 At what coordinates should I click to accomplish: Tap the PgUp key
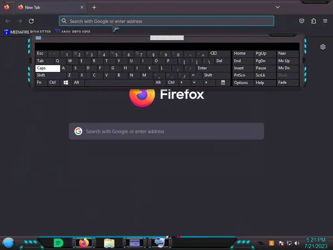[265, 54]
